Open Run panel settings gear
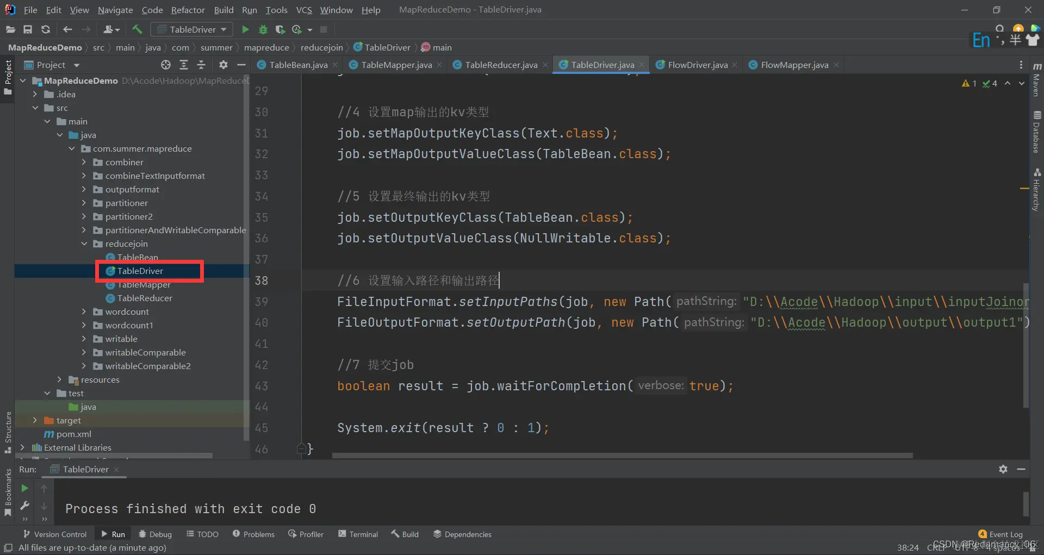 pyautogui.click(x=1003, y=469)
